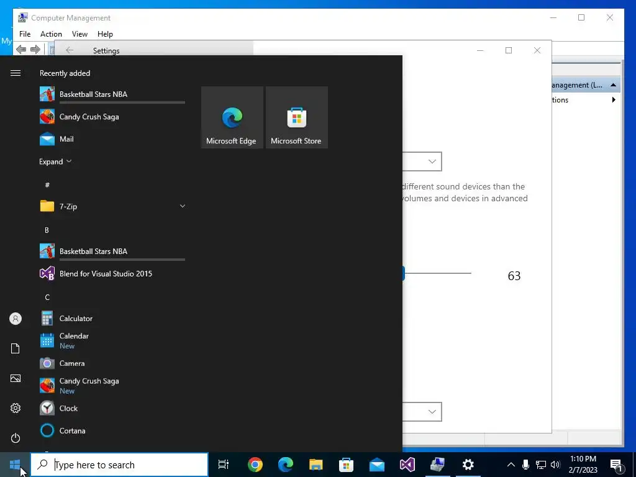Open the Camera app
The image size is (636, 477).
click(x=112, y=363)
